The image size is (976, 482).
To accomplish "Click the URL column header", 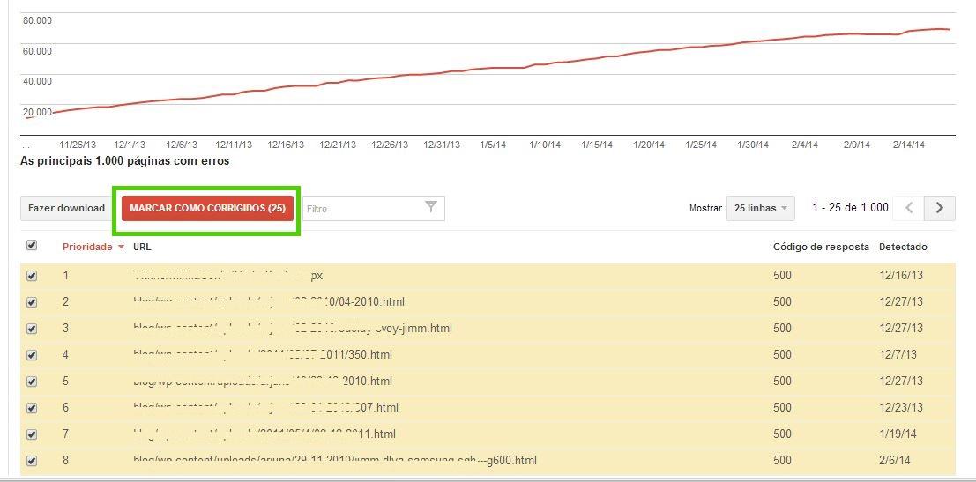I will pyautogui.click(x=142, y=248).
